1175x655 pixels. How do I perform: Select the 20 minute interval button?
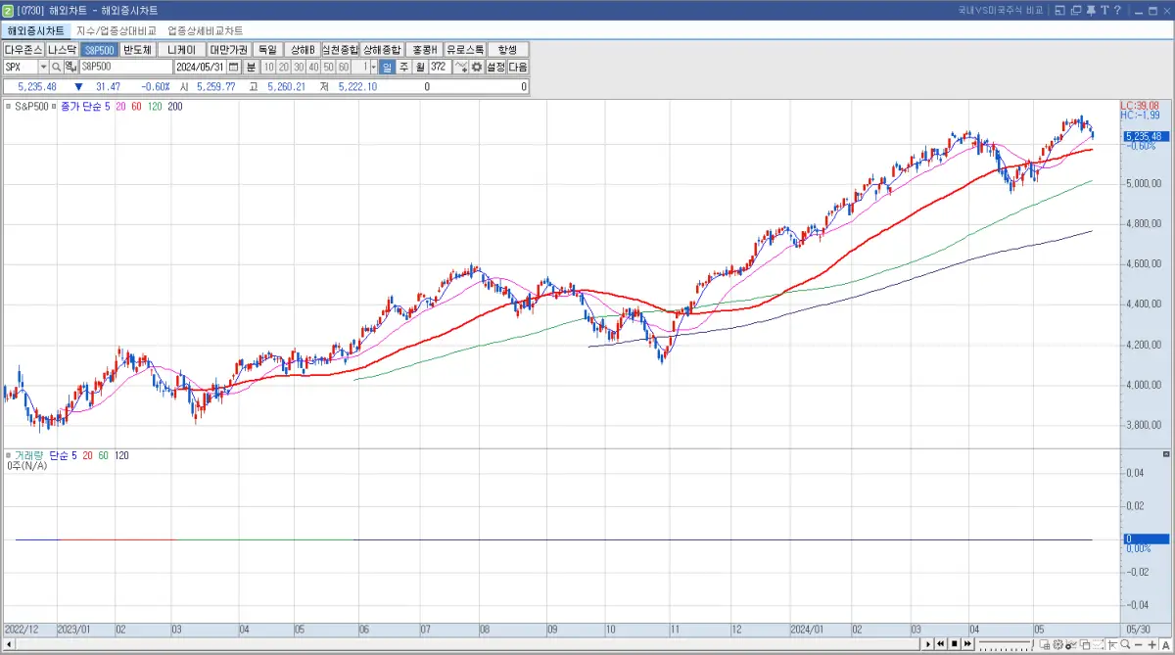point(284,67)
